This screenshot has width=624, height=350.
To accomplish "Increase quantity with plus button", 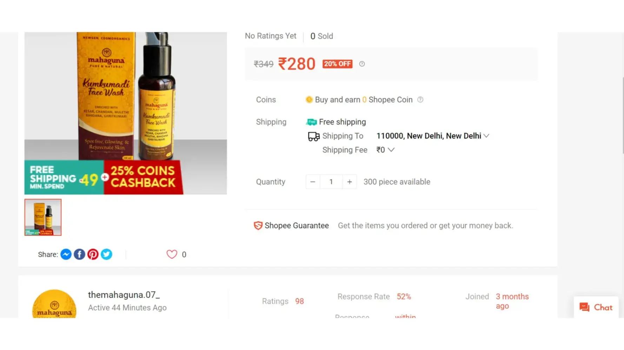I will click(350, 182).
